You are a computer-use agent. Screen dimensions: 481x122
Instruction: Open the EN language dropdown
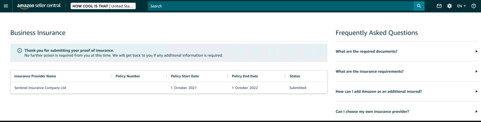(x=461, y=6)
